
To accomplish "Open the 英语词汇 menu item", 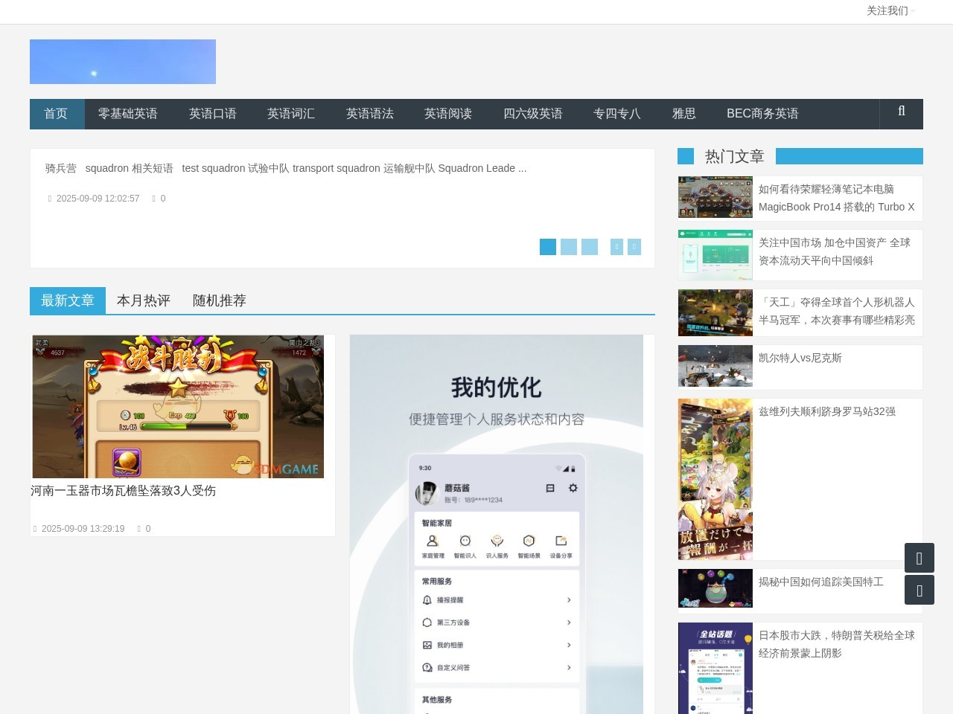I will 291,114.
